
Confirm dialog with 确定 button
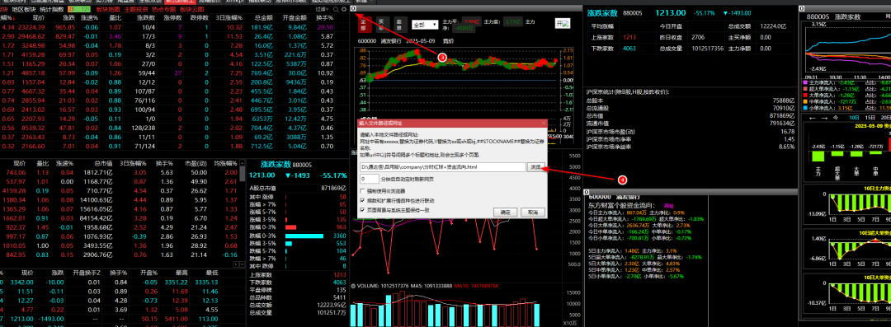[505, 212]
